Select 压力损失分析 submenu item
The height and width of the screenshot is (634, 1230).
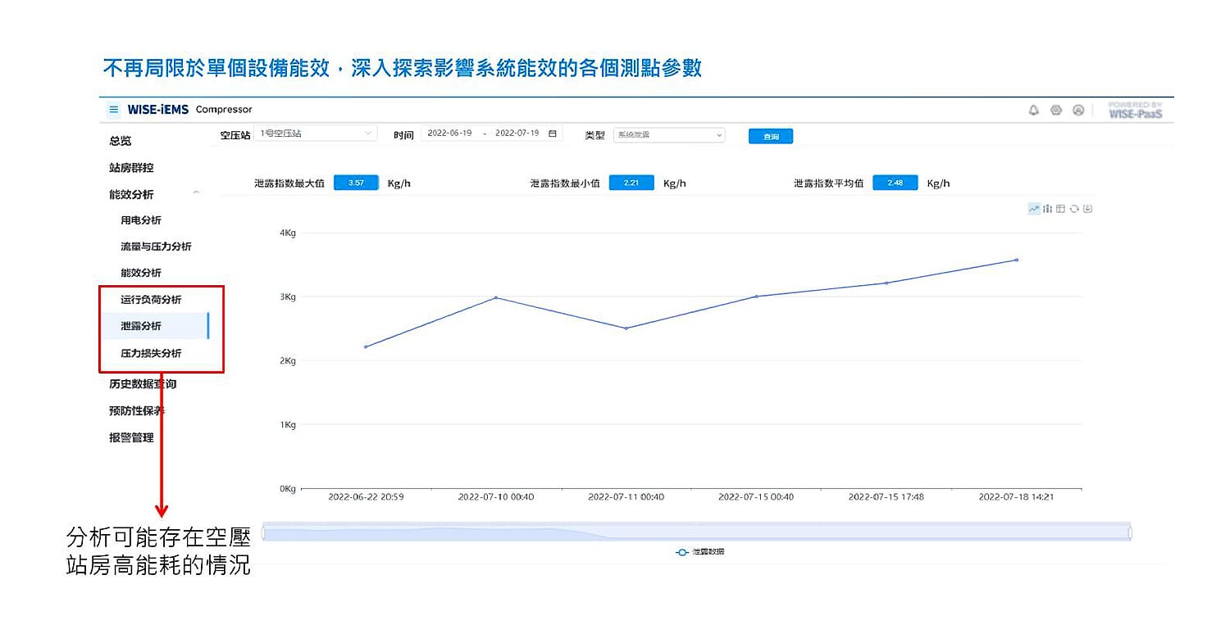[151, 354]
